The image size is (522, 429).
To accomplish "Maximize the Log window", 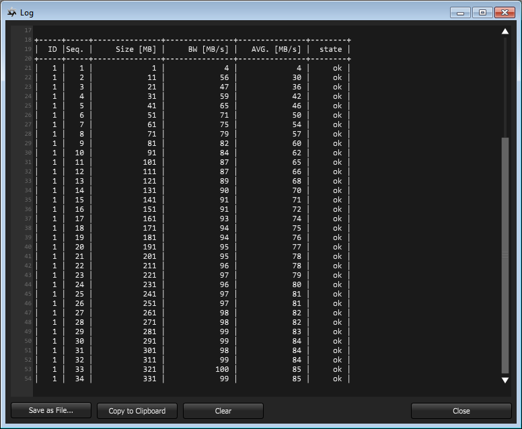I will 482,13.
